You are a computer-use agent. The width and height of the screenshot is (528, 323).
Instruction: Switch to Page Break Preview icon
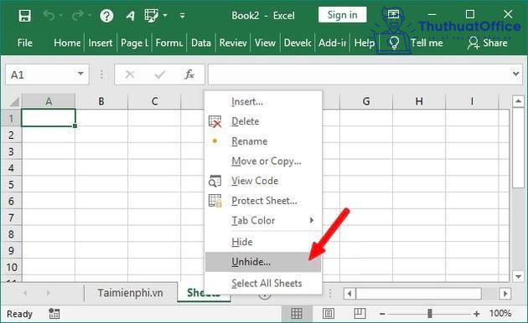point(360,313)
